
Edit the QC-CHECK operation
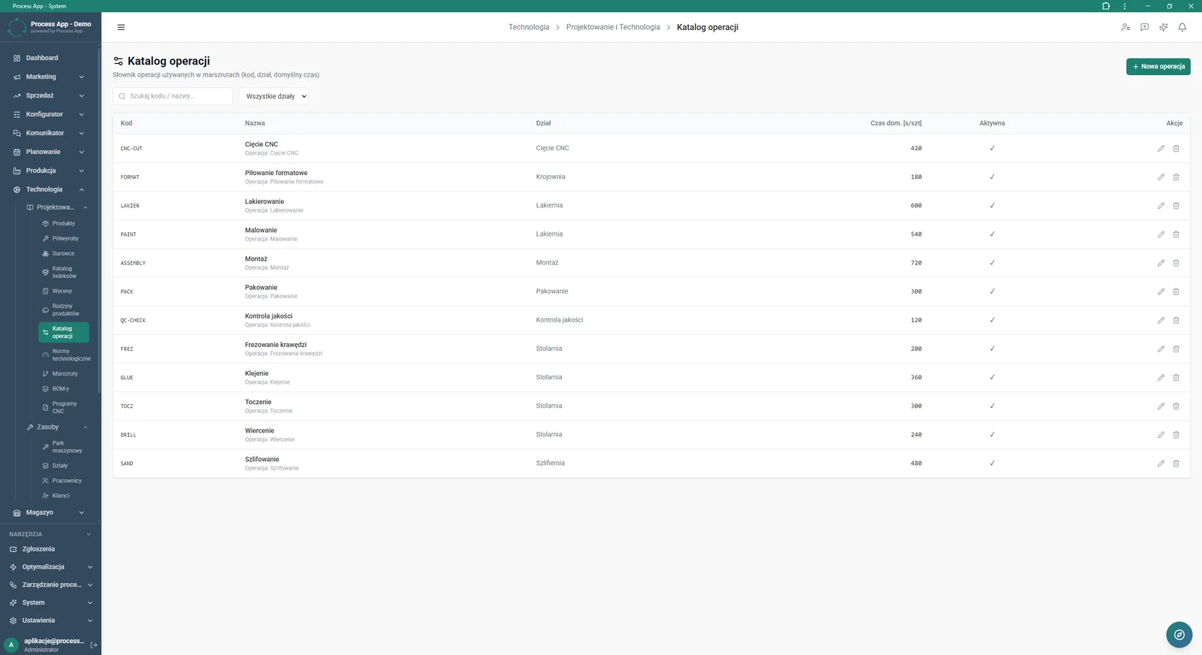(x=1161, y=320)
